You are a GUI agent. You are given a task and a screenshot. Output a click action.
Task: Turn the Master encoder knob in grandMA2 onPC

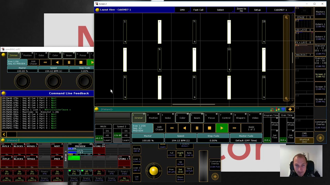[22, 81]
